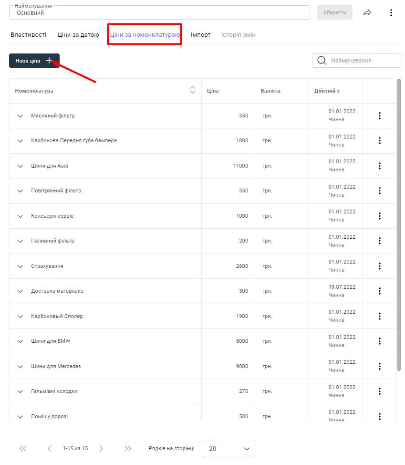Switch to Ціни за датою tab
Screen dimensions: 405x465
coord(78,35)
